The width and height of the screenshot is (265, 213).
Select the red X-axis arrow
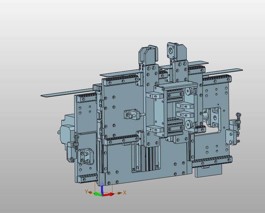pyautogui.click(x=109, y=194)
